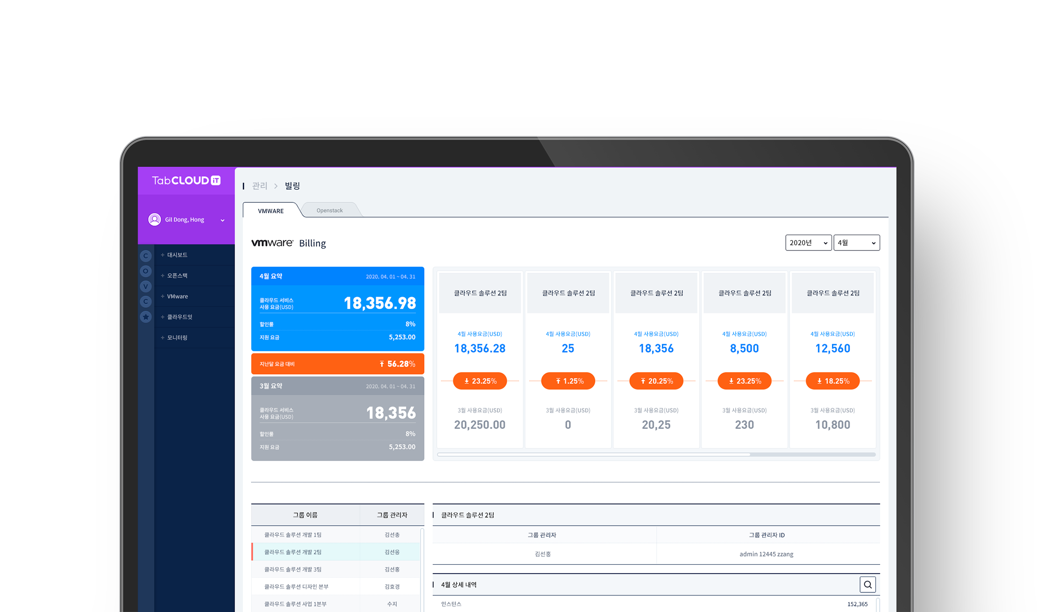Open the 2020년 year dropdown

click(808, 243)
